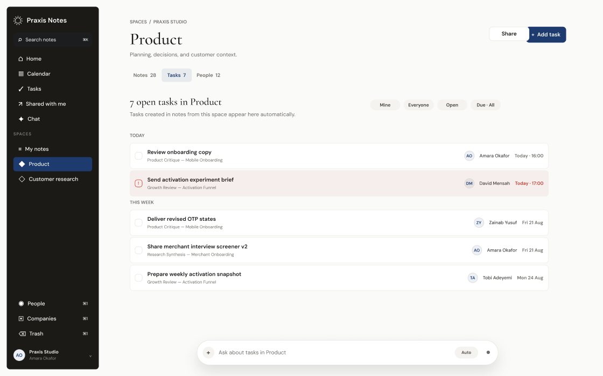Click the Research Synthesis — Merchant Onboarding note
The image size is (603, 376).
coord(191,255)
